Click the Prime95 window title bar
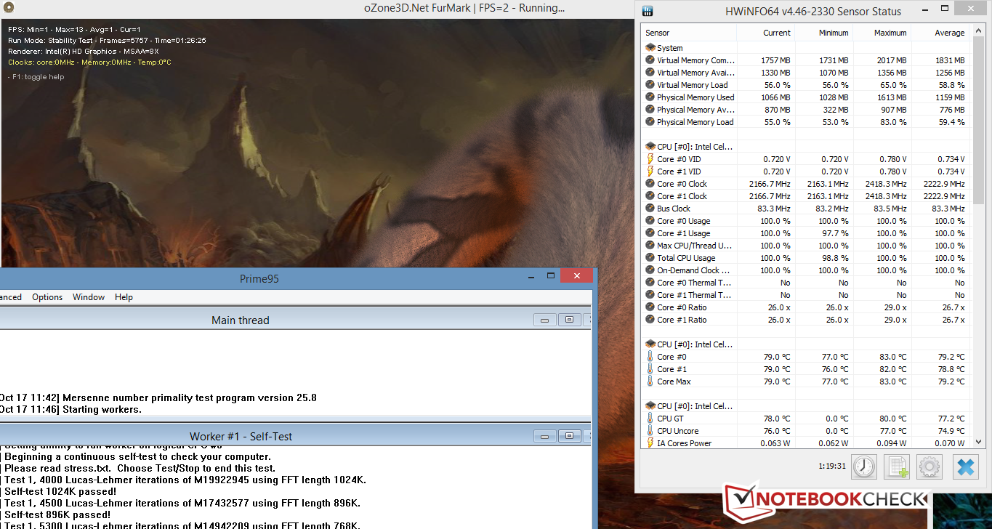Image resolution: width=992 pixels, height=529 pixels. point(259,278)
